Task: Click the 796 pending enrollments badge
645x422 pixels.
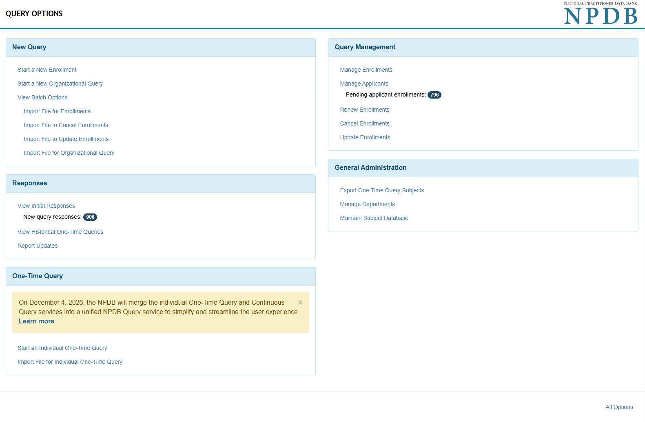Action: 434,95
